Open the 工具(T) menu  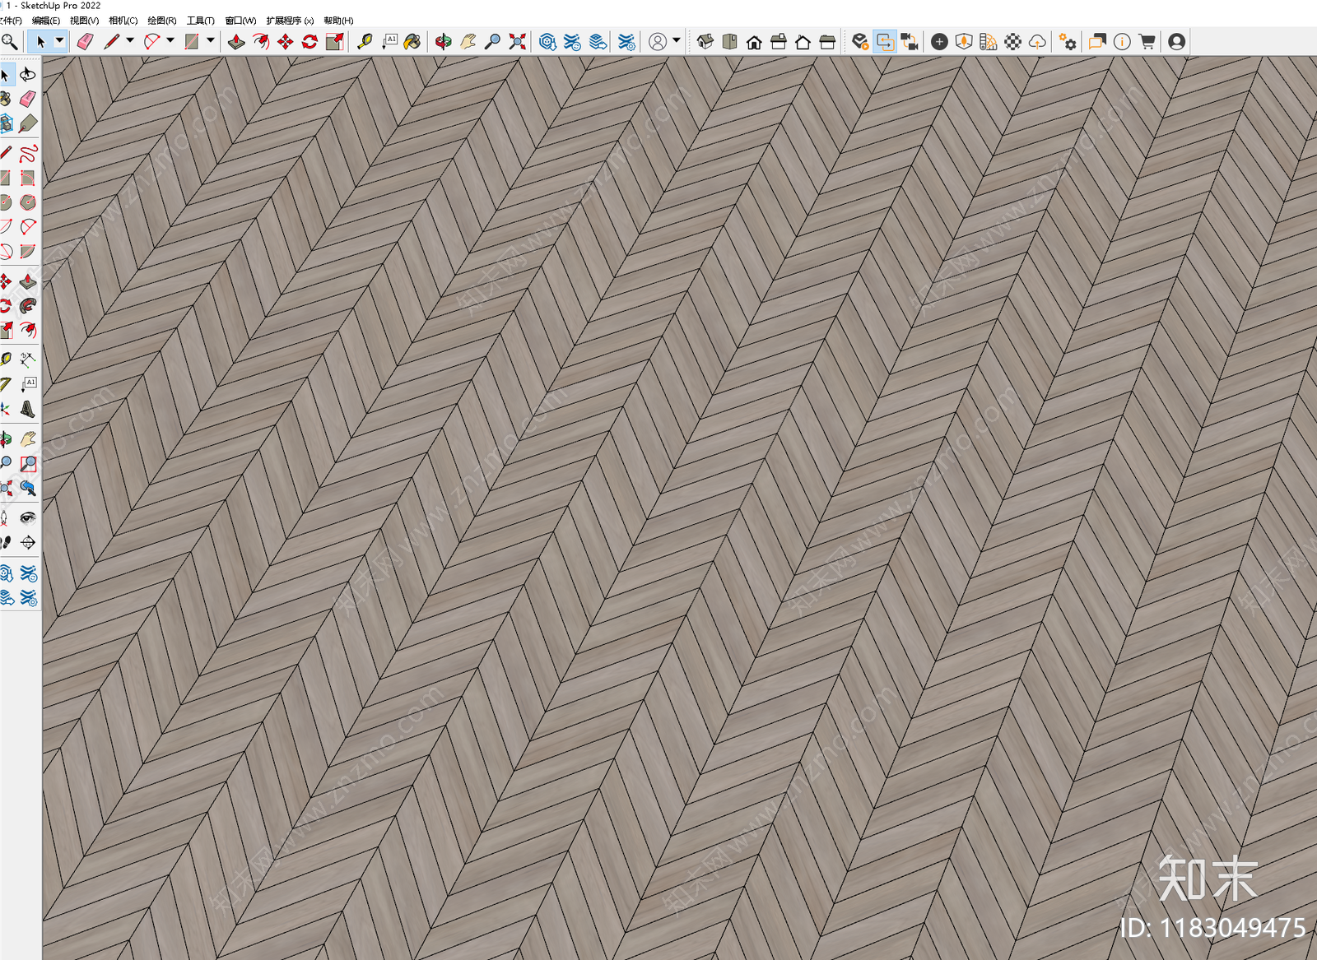pyautogui.click(x=200, y=21)
